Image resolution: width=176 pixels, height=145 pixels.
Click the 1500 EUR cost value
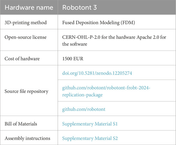[x=73, y=59]
